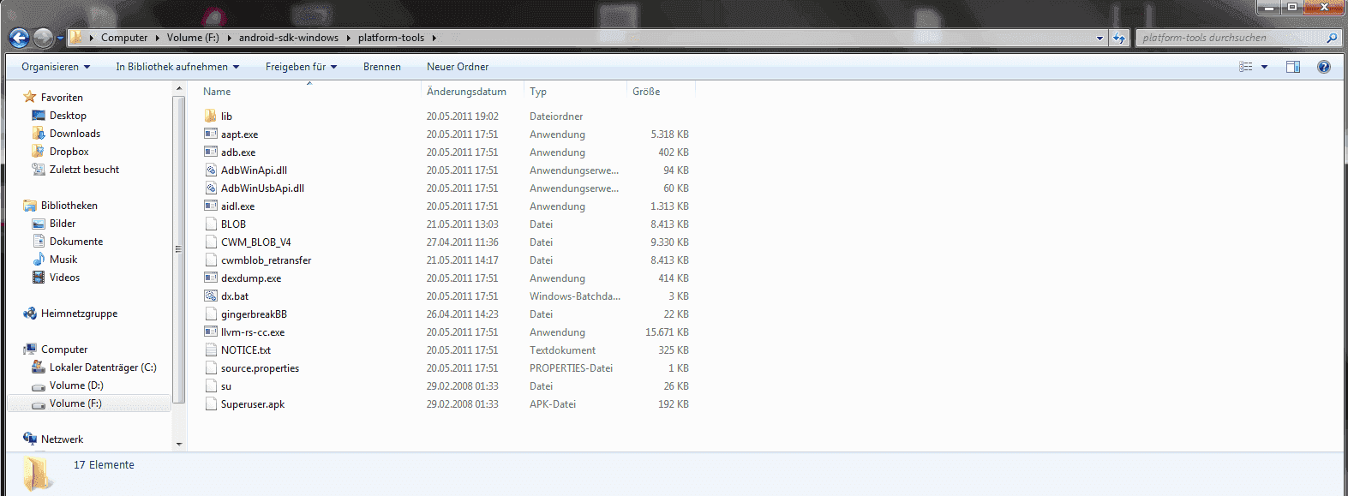Click the Musik note icon

coord(39,259)
